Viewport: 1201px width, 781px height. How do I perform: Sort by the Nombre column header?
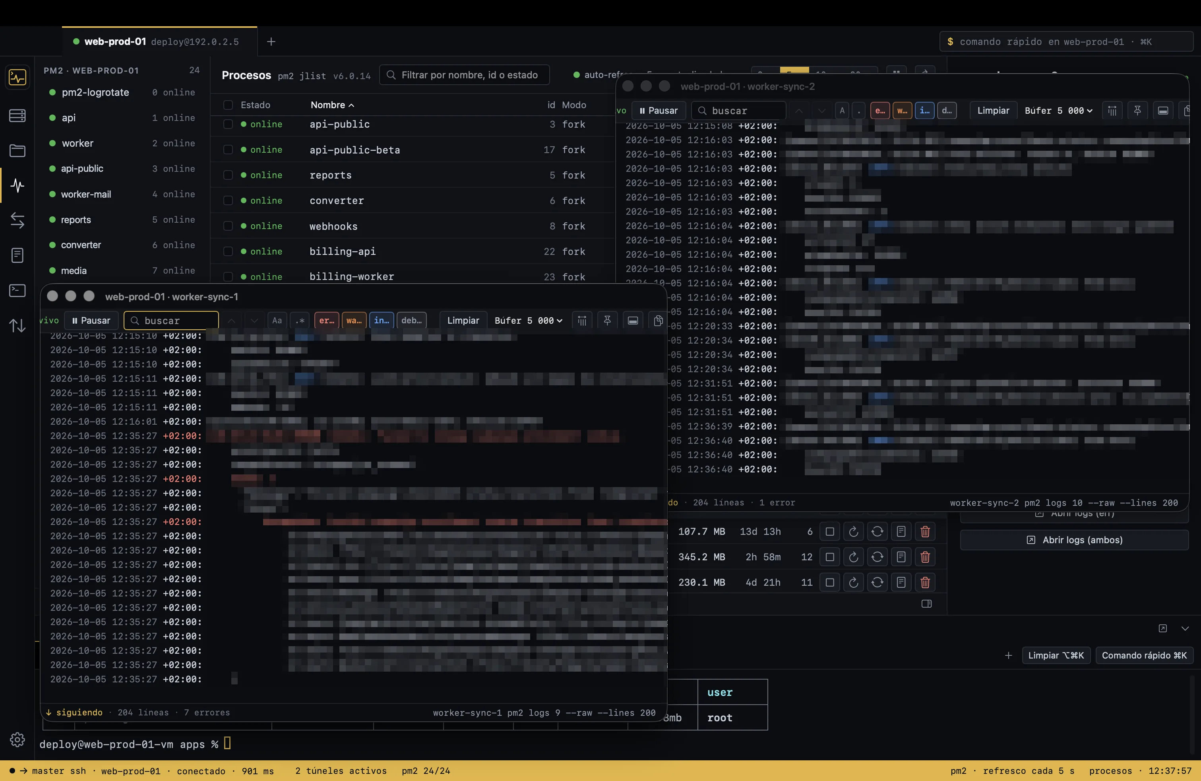332,105
